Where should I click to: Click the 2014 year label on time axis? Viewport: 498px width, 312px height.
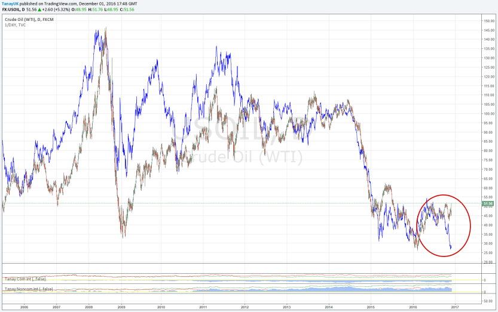coord(329,307)
